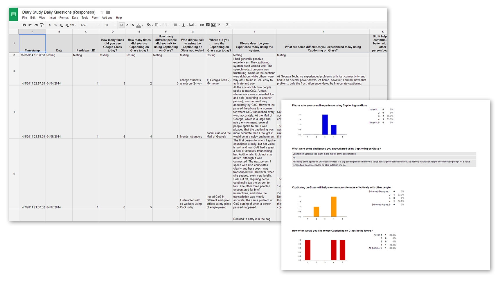Decrease decimal places icon
This screenshot has height=281, width=498.
tap(61, 25)
